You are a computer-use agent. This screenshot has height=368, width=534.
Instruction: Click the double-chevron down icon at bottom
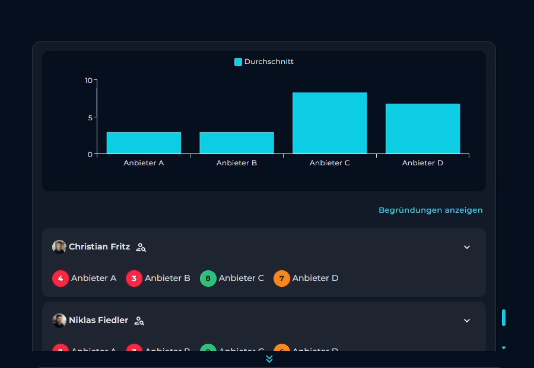pos(269,359)
